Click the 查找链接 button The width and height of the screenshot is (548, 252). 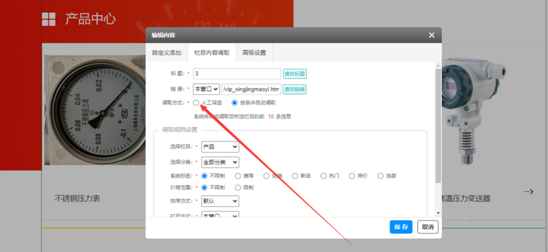coord(295,89)
